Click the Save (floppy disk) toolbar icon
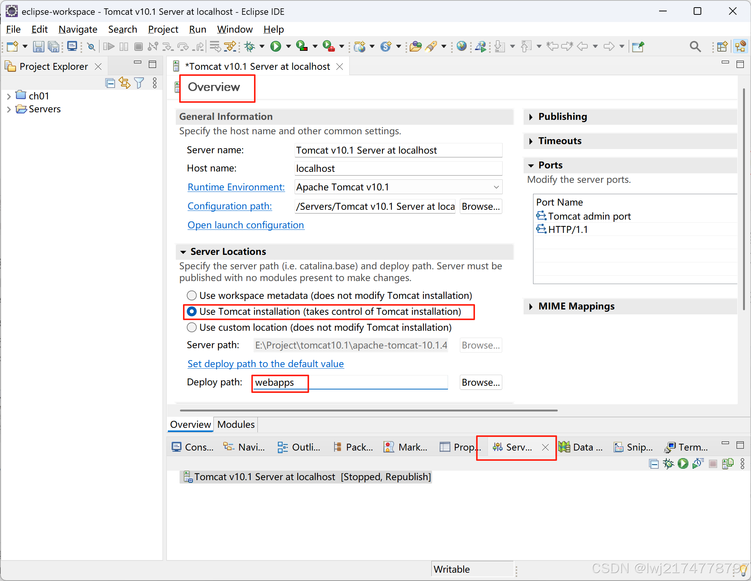Image resolution: width=751 pixels, height=581 pixels. click(38, 46)
